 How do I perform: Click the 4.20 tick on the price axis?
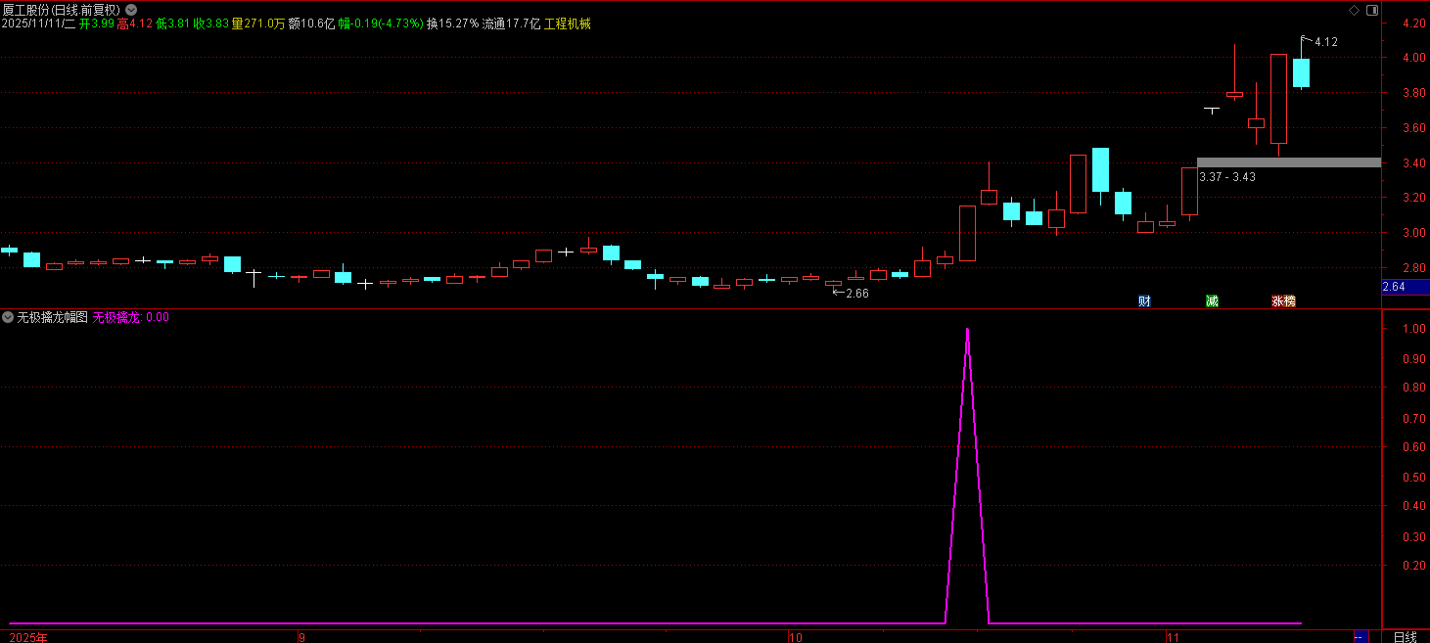point(1412,23)
